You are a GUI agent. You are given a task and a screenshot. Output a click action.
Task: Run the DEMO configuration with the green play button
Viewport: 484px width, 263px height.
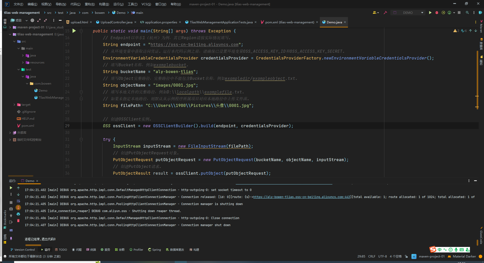(430, 13)
